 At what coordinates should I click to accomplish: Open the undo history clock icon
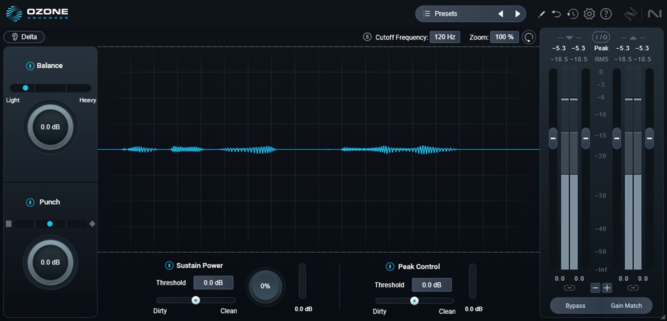(x=573, y=14)
